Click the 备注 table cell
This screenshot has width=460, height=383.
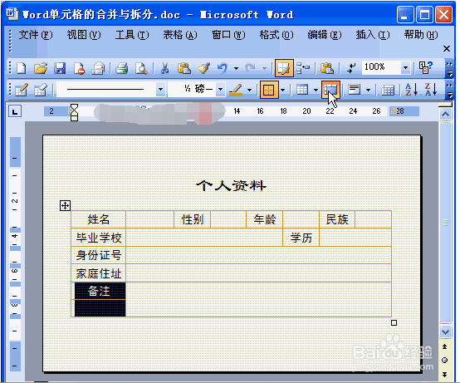[100, 291]
